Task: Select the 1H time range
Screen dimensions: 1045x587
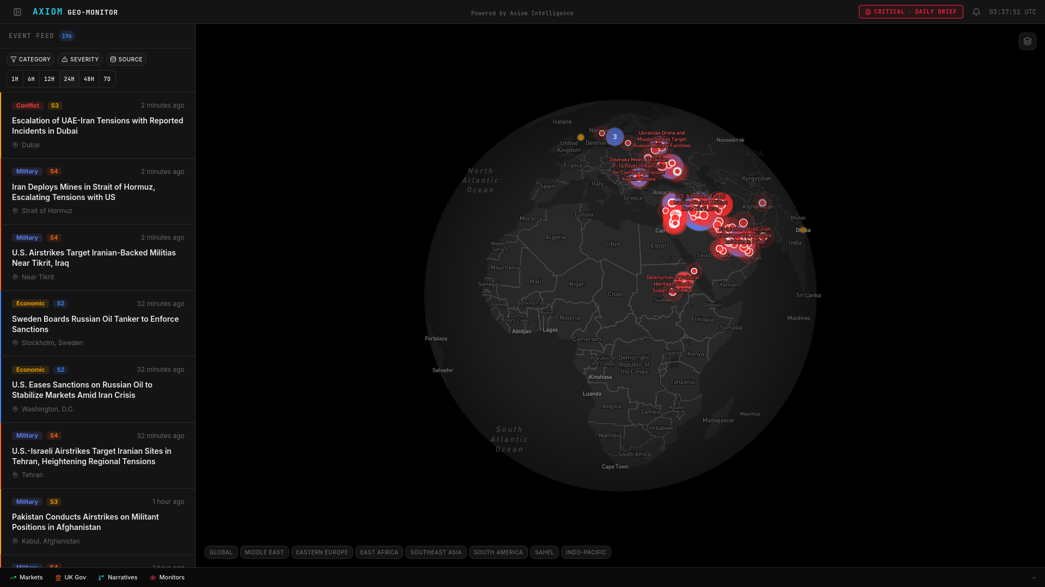Action: click(15, 79)
